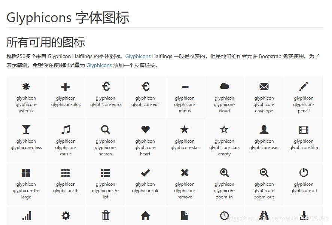Click the zoom-in glyphicon

225,173
